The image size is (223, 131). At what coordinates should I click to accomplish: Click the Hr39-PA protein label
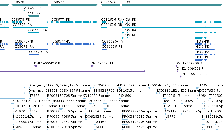click(x=202, y=52)
